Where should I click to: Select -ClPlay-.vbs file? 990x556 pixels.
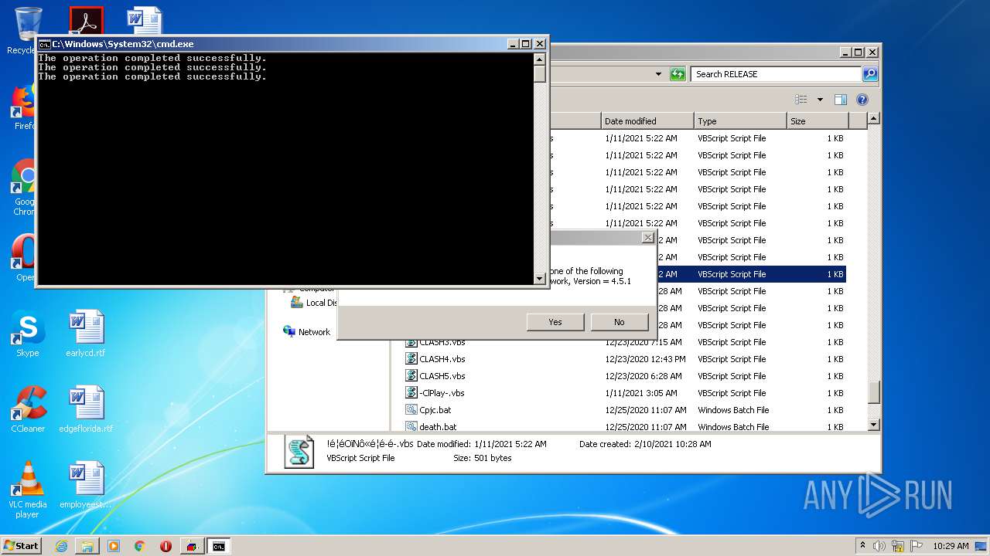[x=442, y=393]
